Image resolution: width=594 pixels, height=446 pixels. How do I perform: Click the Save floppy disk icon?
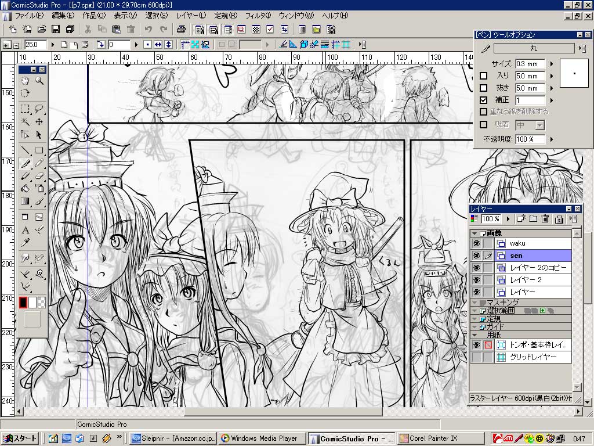[x=56, y=29]
